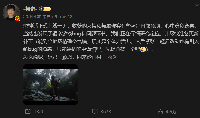Click the laughing-crying emoji in post
The height and width of the screenshot is (118, 200).
[x=143, y=49]
